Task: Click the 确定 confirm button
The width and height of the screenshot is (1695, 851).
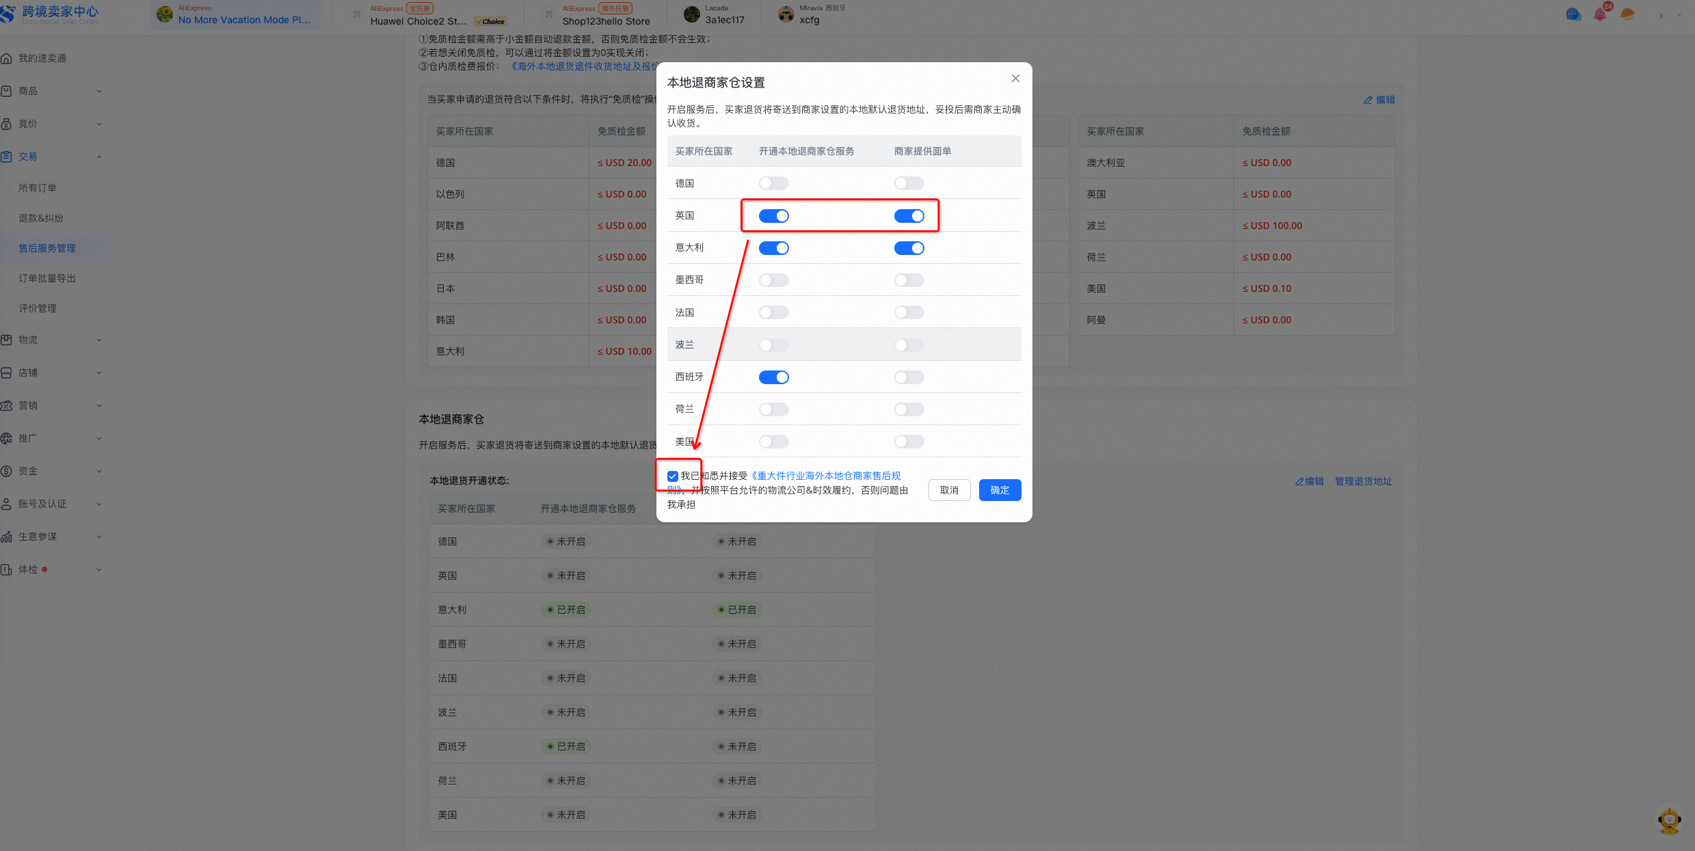Action: 1000,490
